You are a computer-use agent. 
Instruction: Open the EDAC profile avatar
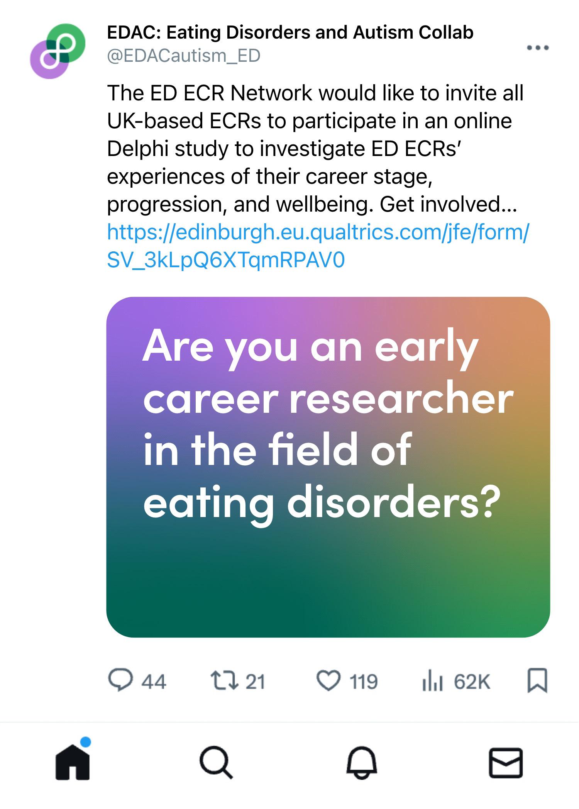pyautogui.click(x=58, y=51)
